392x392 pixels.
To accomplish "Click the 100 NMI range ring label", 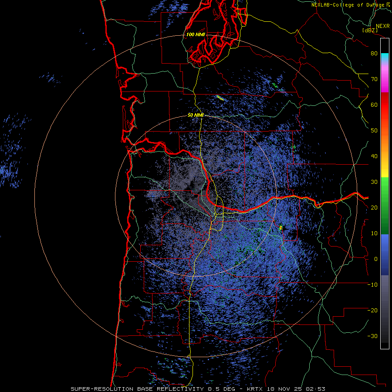I will pyautogui.click(x=196, y=34).
